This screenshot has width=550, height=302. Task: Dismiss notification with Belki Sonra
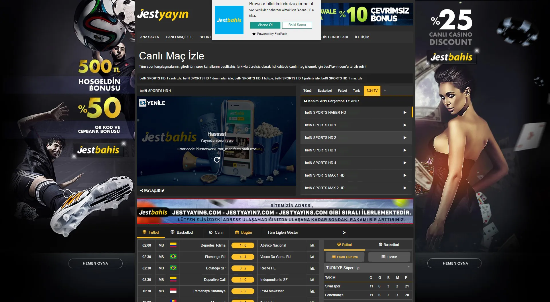(297, 25)
